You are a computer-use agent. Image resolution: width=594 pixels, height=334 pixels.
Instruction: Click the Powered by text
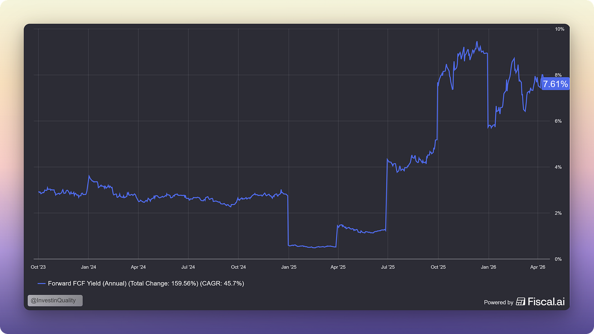click(499, 303)
